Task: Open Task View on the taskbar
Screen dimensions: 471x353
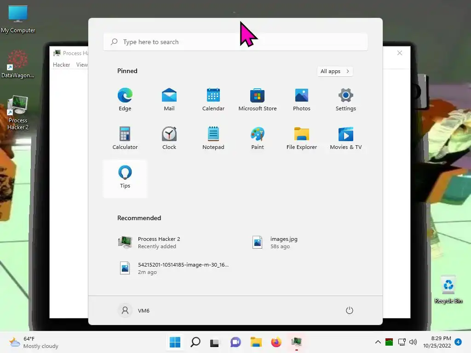Action: pyautogui.click(x=214, y=342)
